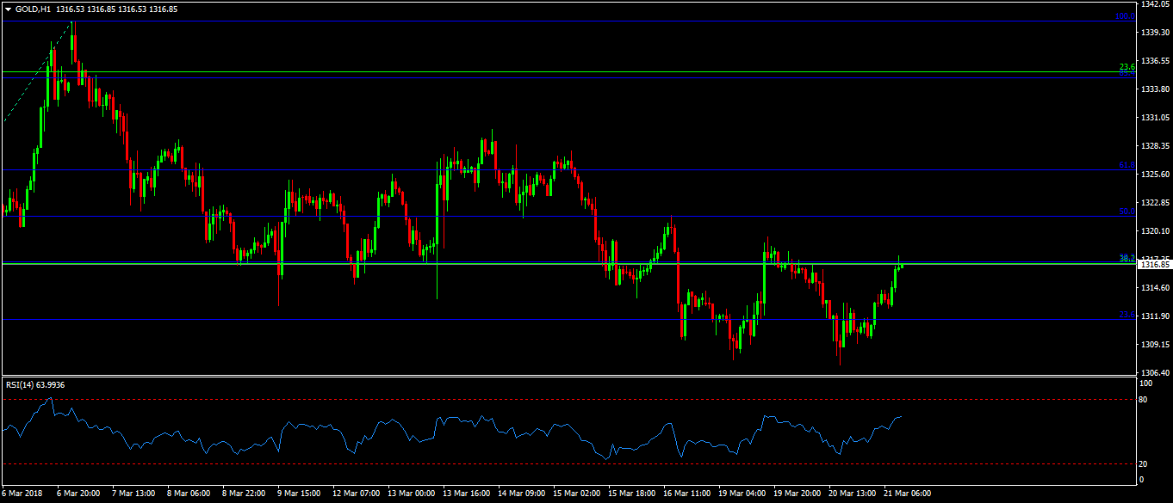Click the RSI(14) 63.9936 indicator label

(35, 385)
